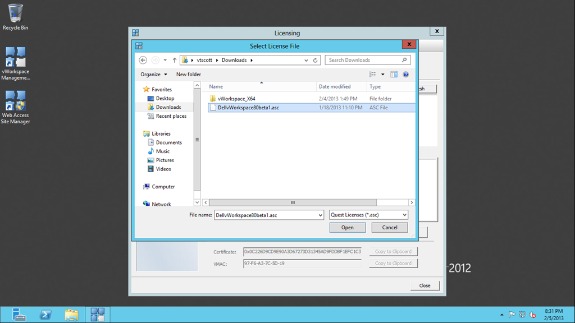The image size is (575, 323).
Task: Click the VMAC text field
Action: click(302, 264)
